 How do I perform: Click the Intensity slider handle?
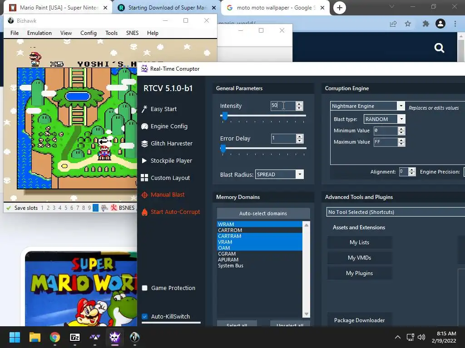[x=225, y=116]
